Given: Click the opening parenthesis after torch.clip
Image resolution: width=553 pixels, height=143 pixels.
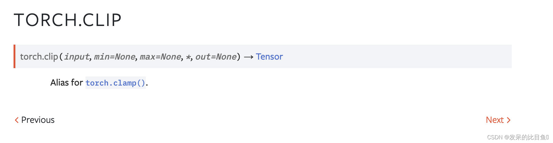Looking at the screenshot, I should 61,57.
